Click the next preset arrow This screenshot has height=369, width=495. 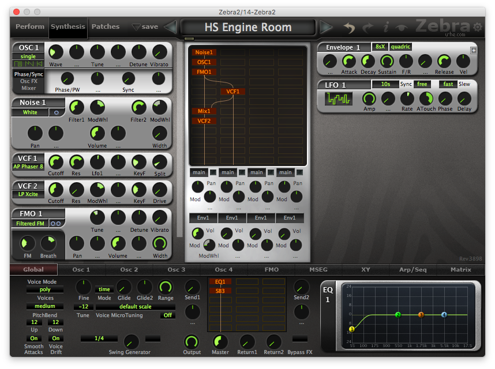point(326,27)
